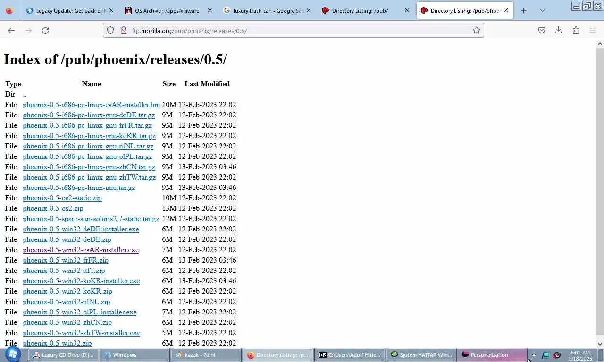Screen dimensions: 604x362
Task: Download phoenix-0.5-i686-pc-linux-gnu-koKR.tar.gz
Action: (89, 136)
